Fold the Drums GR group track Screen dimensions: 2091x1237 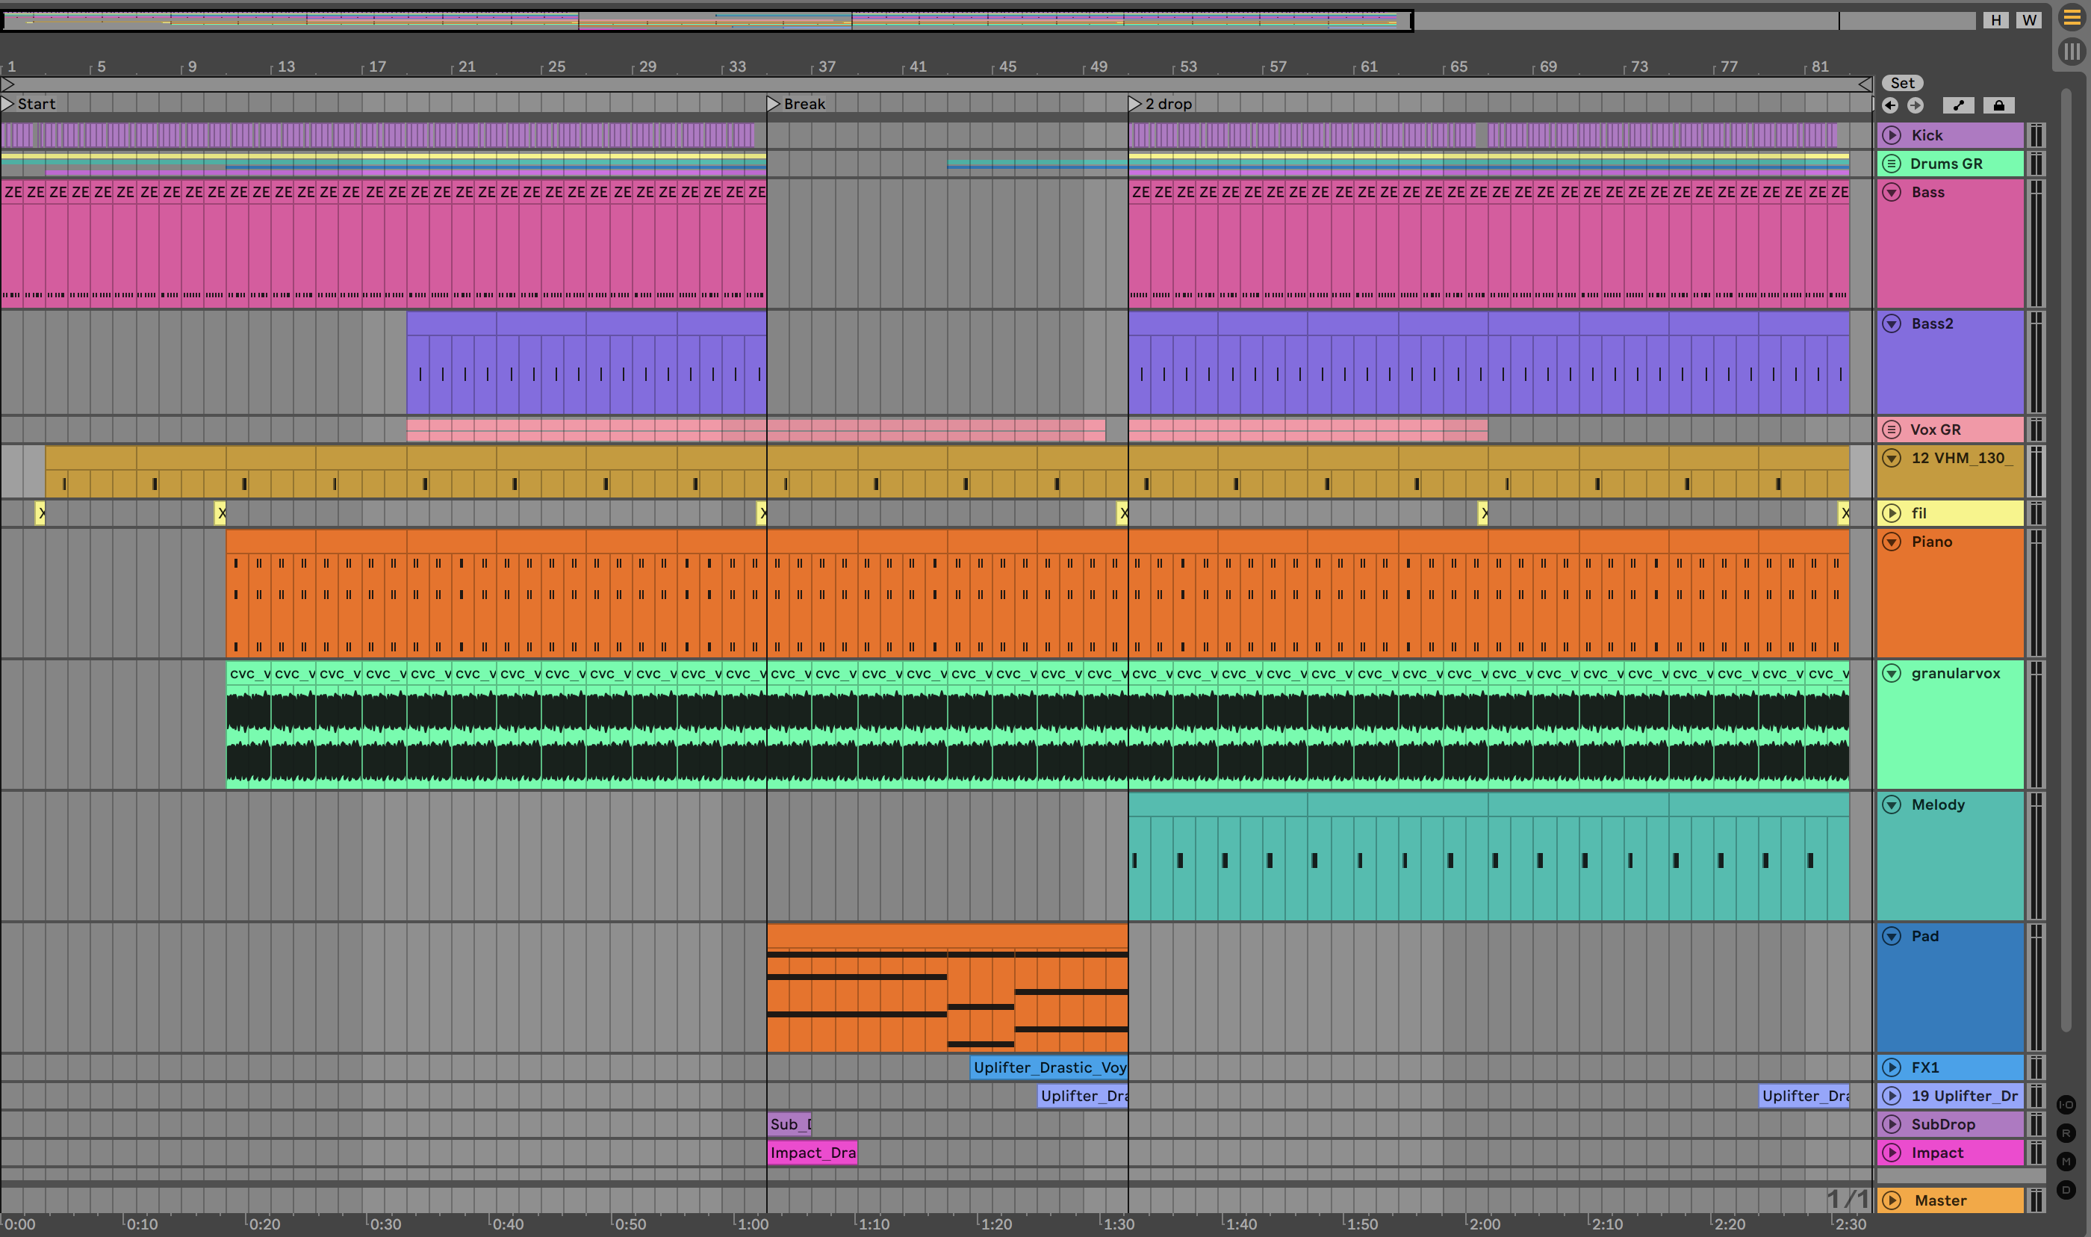coord(1892,164)
